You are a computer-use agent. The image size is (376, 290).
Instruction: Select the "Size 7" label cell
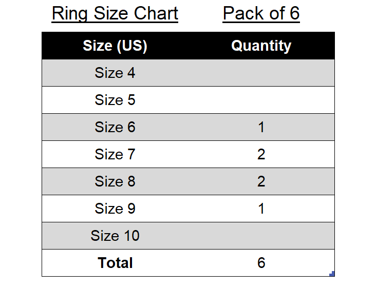[x=115, y=154]
